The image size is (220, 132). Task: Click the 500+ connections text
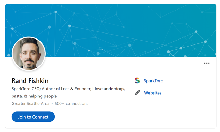point(72,104)
